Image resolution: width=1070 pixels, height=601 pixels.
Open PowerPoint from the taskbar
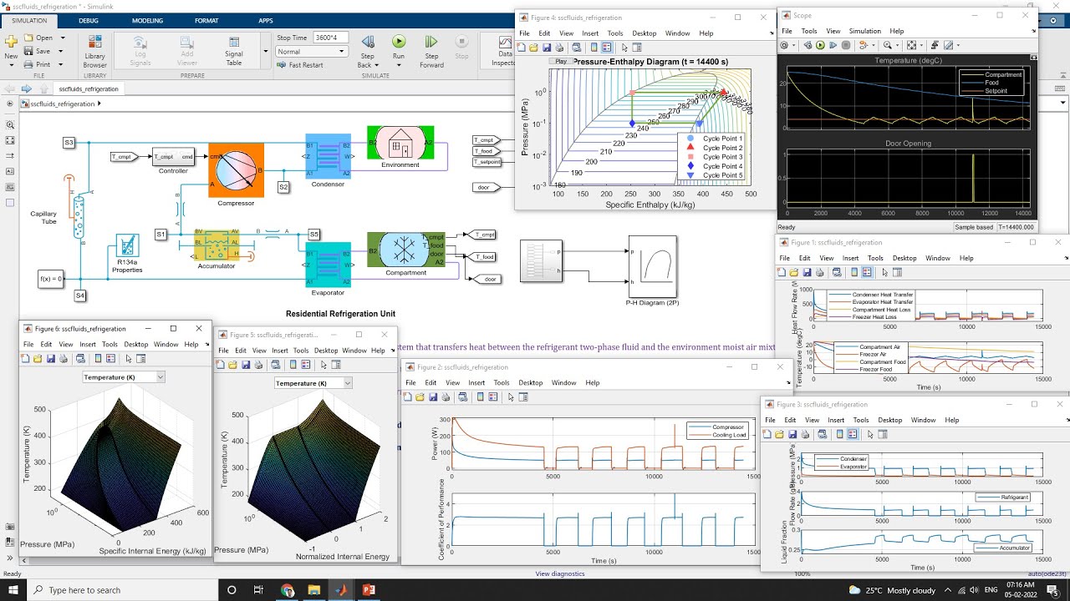369,590
